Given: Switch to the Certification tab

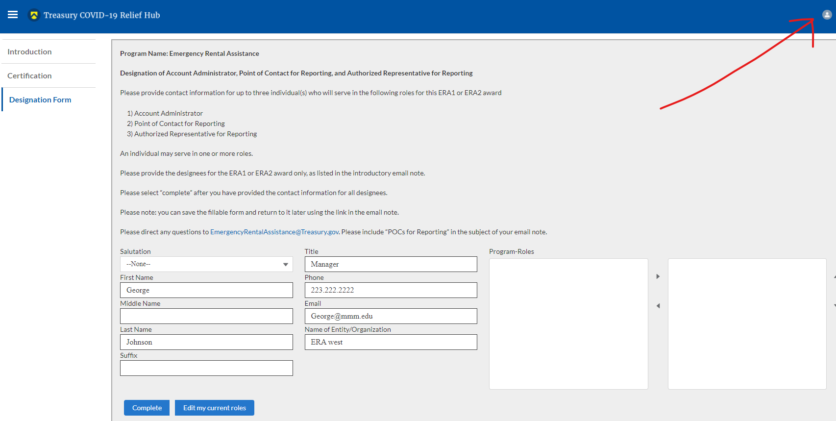Looking at the screenshot, I should pos(29,76).
